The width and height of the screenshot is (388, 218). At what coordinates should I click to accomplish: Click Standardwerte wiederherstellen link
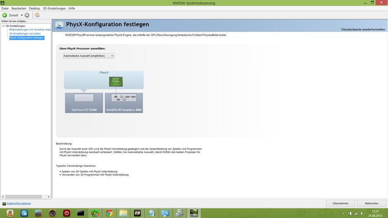tap(363, 30)
